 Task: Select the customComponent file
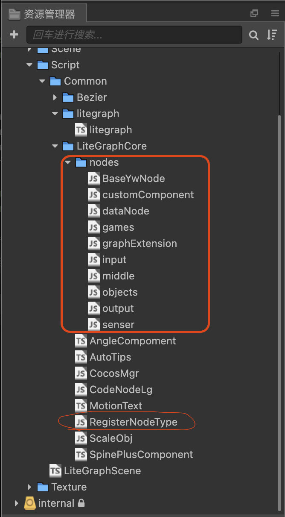tap(148, 195)
